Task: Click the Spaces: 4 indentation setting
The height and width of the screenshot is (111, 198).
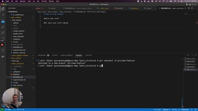Action: coord(166,110)
